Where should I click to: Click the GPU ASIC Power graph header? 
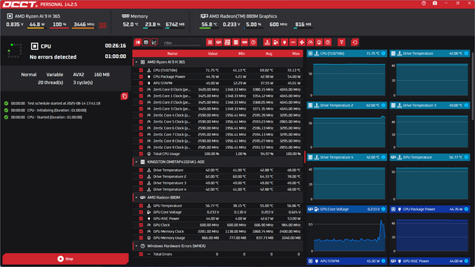point(430,261)
